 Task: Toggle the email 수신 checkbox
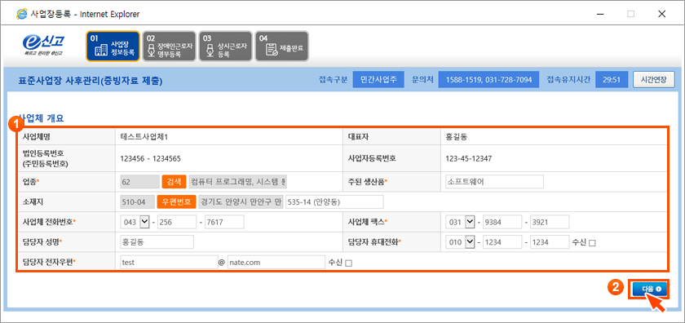(x=348, y=263)
